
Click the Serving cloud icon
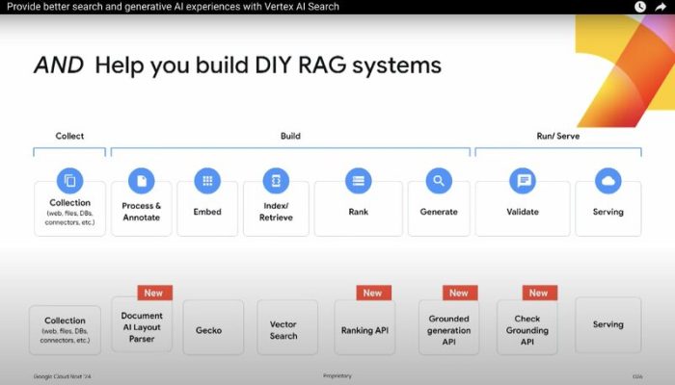point(607,181)
